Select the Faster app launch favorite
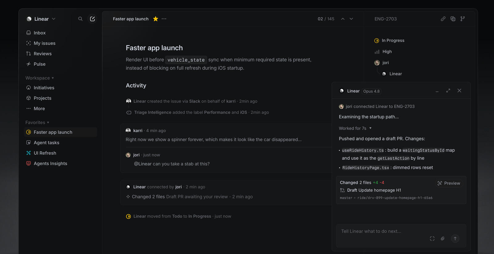This screenshot has width=494, height=254. click(x=61, y=132)
